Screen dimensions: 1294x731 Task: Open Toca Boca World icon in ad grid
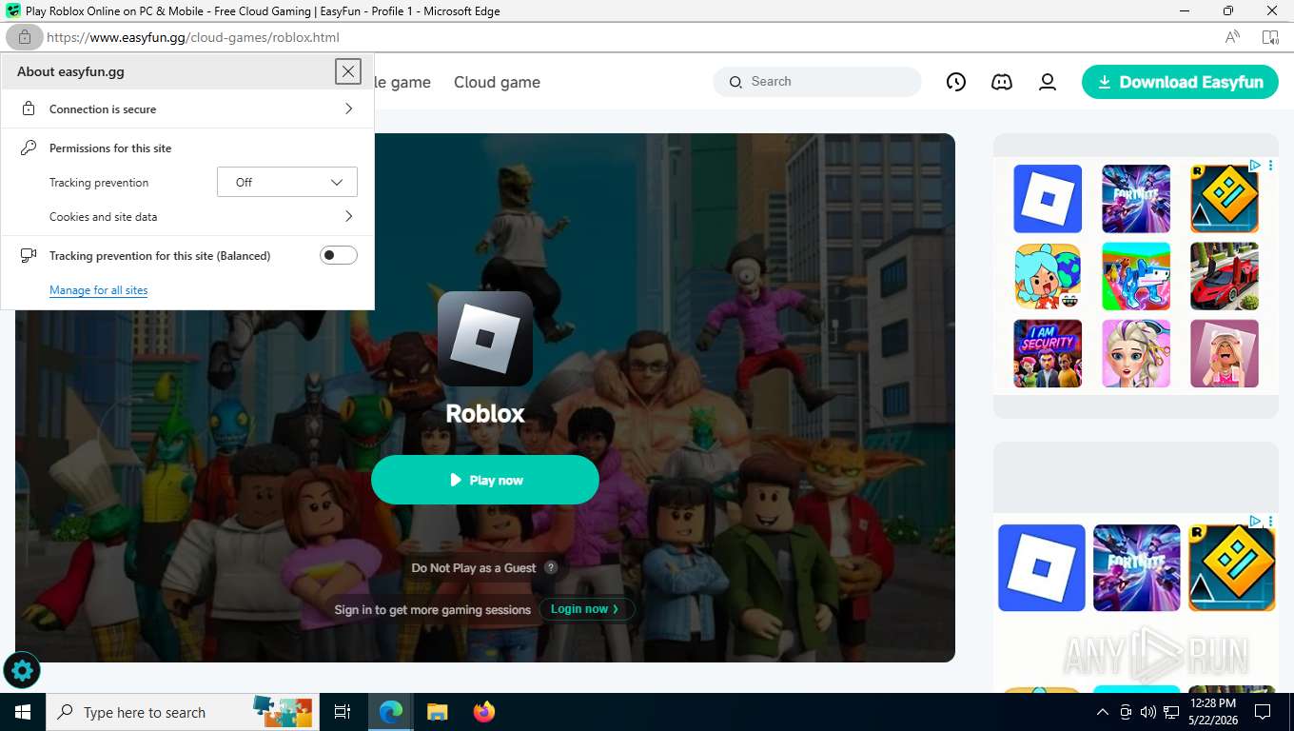point(1048,276)
